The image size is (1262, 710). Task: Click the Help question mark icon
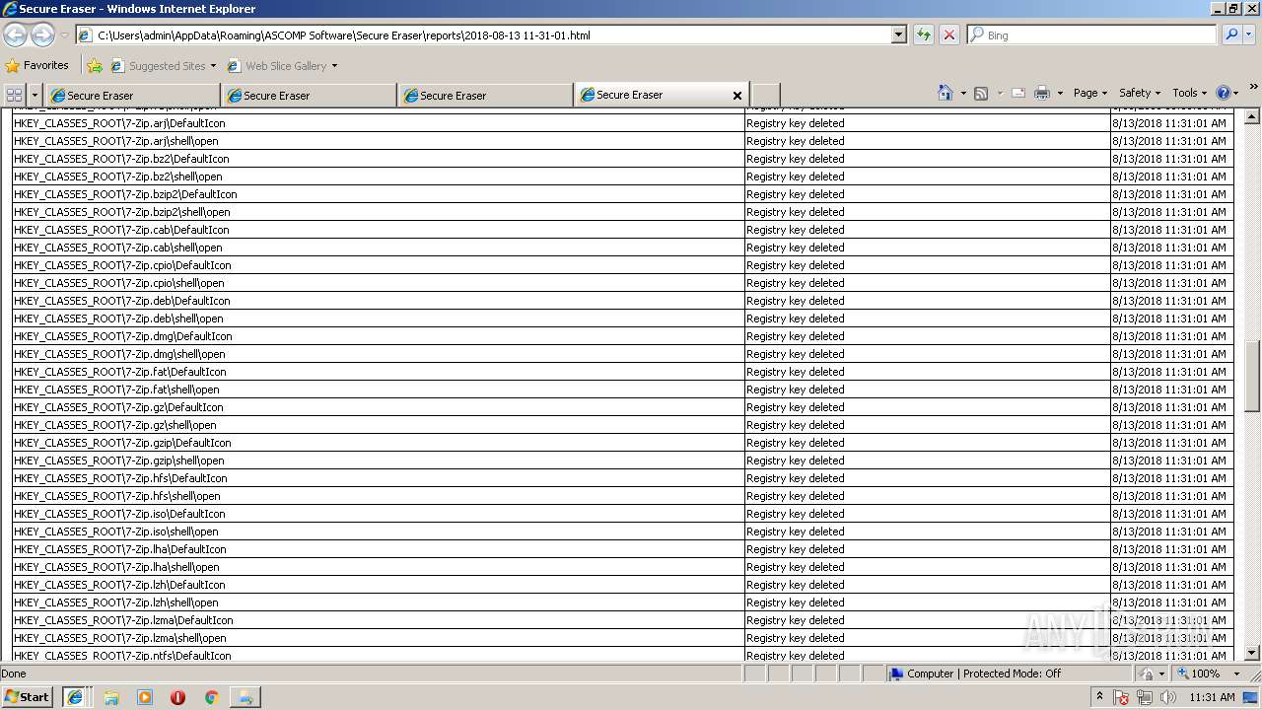pos(1224,93)
